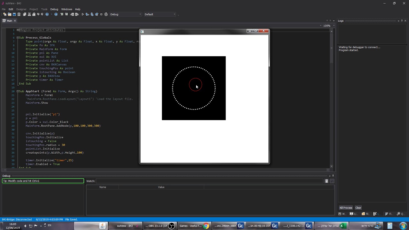Open the Excel workbook from the taskbar
This screenshot has height=230, width=409.
332,226
